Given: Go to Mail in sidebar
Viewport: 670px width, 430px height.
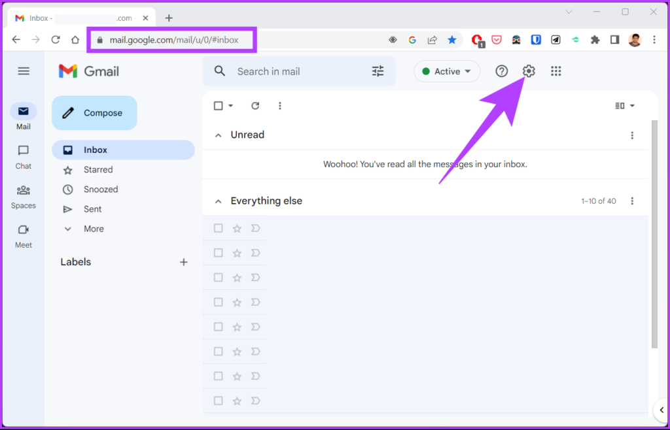Looking at the screenshot, I should coord(23,116).
